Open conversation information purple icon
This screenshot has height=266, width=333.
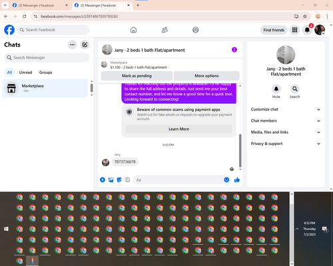click(234, 50)
